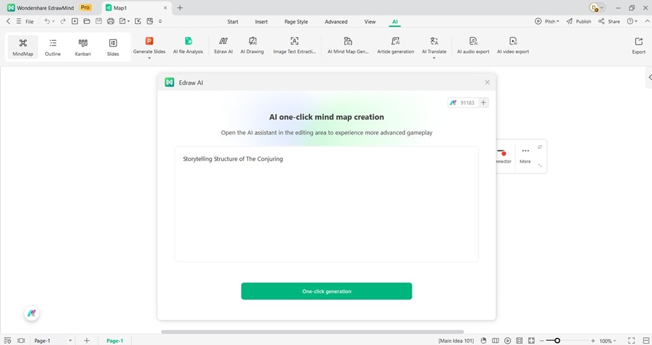
Task: Click One-click generation button
Action: pyautogui.click(x=327, y=291)
